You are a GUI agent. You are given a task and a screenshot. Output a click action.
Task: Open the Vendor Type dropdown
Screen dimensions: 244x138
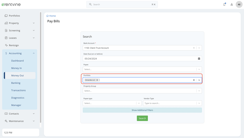(x=172, y=103)
